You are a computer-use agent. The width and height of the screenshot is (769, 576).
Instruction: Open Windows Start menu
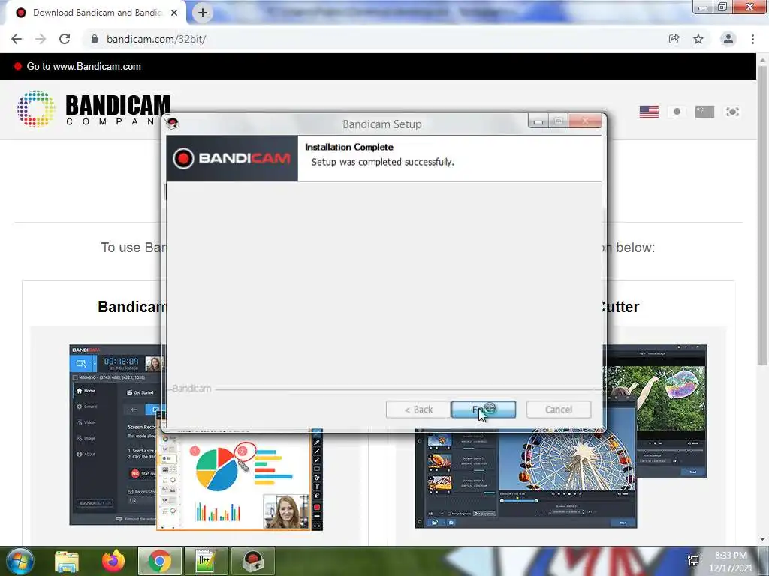(20, 561)
